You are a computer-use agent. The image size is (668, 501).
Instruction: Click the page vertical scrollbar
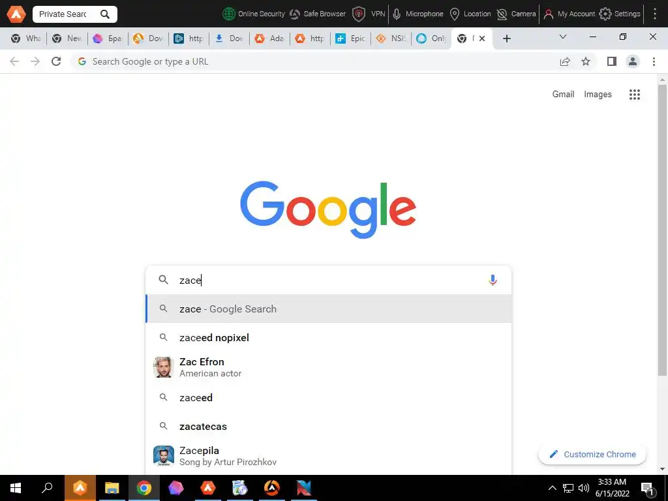click(x=662, y=230)
